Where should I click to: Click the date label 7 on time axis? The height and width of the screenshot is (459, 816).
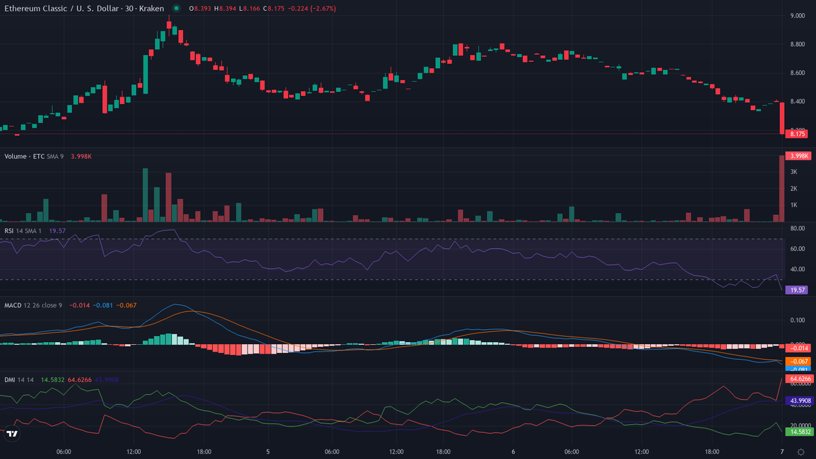(x=782, y=452)
